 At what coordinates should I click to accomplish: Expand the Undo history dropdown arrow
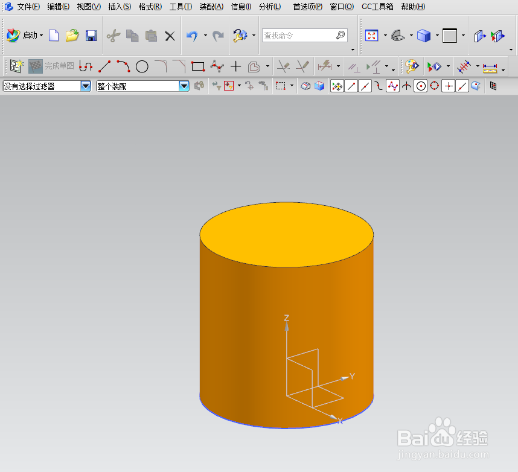205,36
